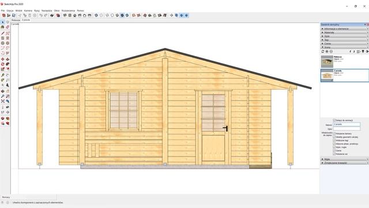Redo action in toolbar

point(46,16)
